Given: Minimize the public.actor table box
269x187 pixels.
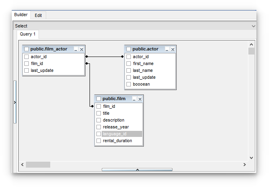Looking at the screenshot, I should [x=167, y=49].
